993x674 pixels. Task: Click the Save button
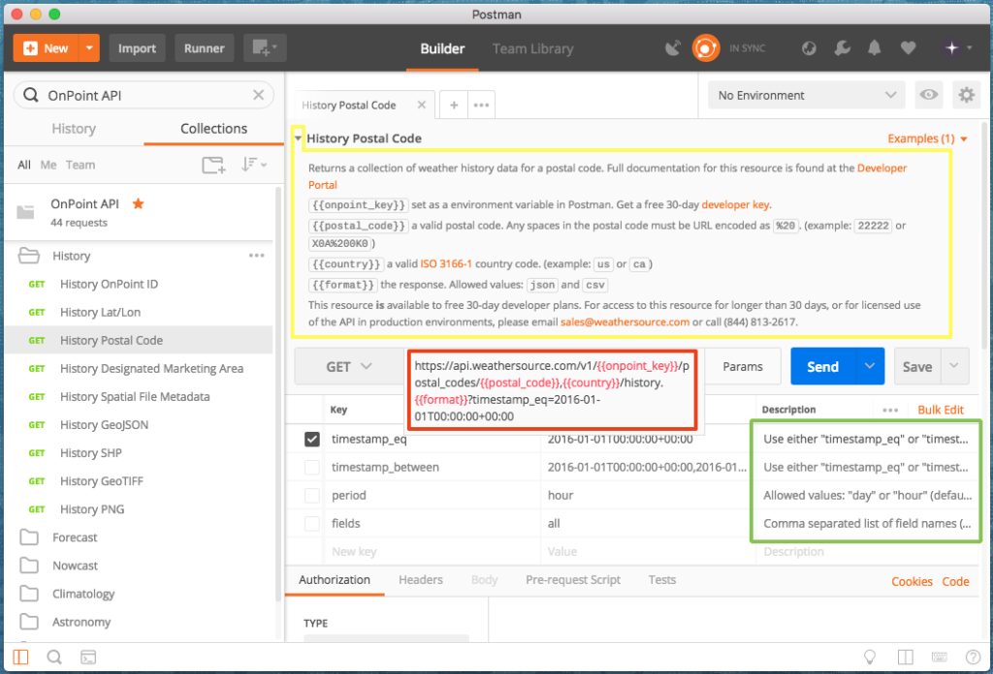(x=917, y=367)
